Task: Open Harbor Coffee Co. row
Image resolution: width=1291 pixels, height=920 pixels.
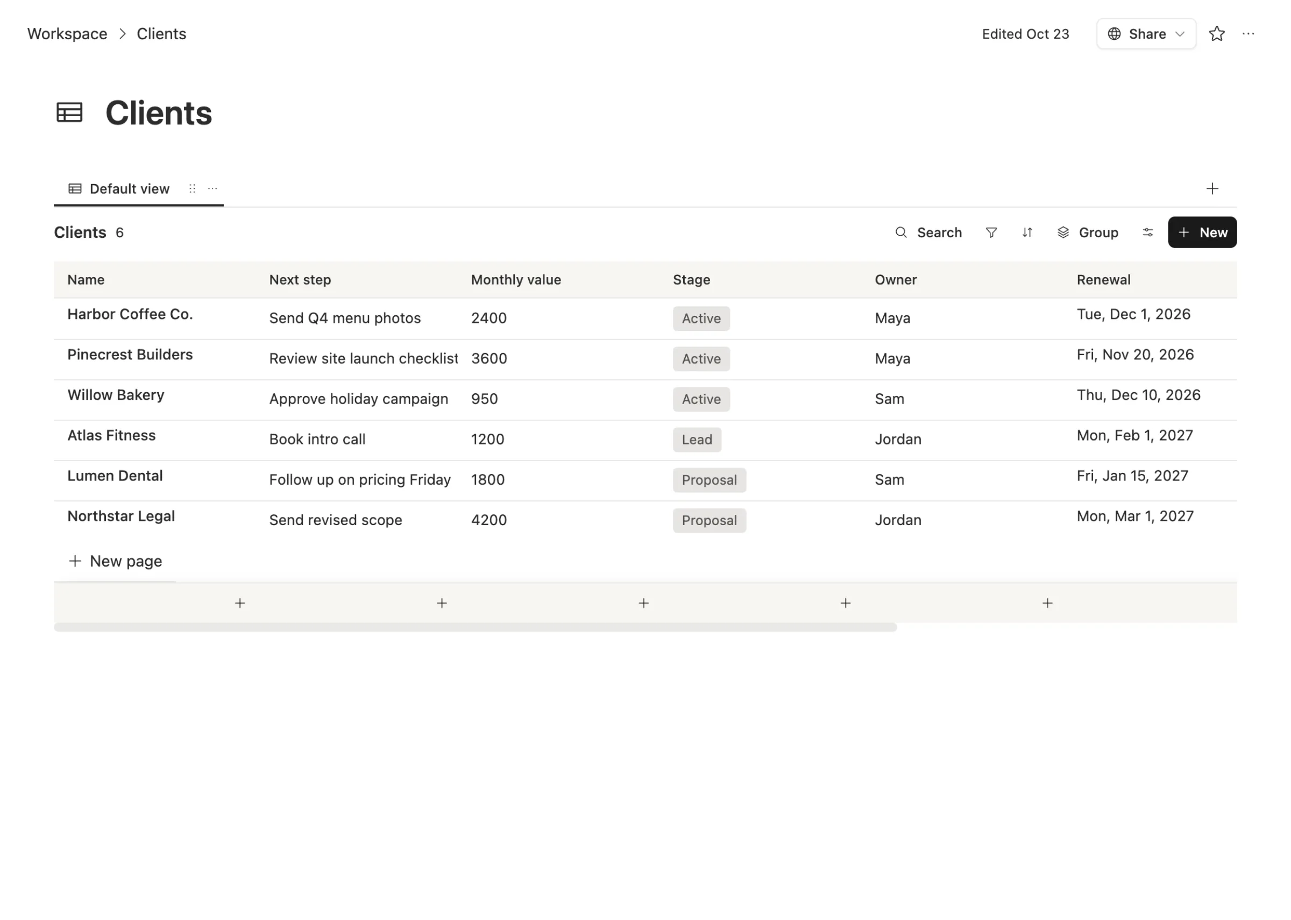Action: pyautogui.click(x=130, y=314)
